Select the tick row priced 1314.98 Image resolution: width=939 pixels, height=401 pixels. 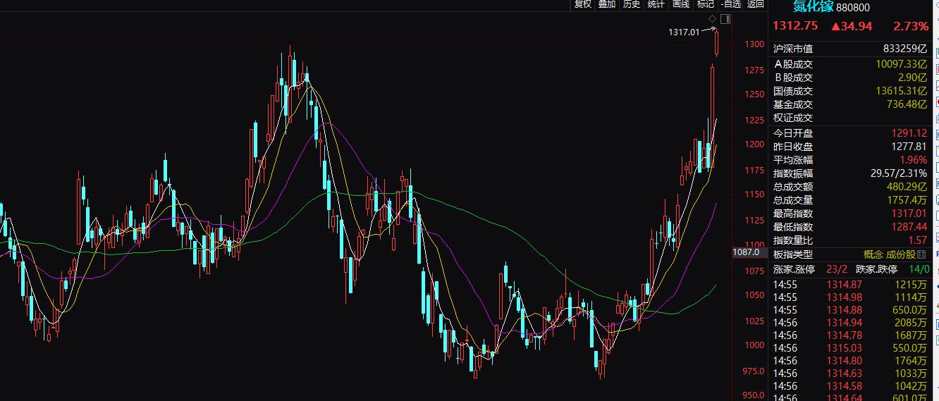[x=850, y=297]
